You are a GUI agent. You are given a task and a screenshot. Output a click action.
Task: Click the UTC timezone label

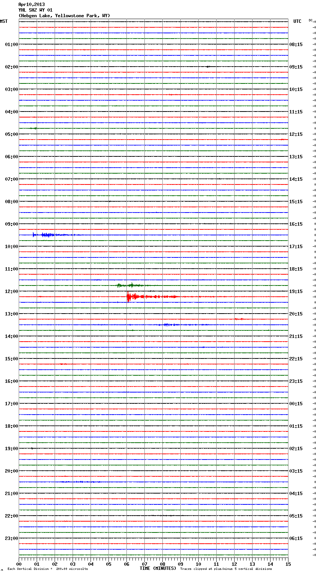pyautogui.click(x=297, y=21)
